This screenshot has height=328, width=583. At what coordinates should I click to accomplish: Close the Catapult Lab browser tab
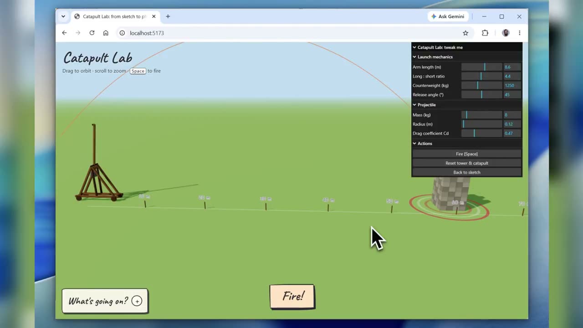[x=154, y=16]
